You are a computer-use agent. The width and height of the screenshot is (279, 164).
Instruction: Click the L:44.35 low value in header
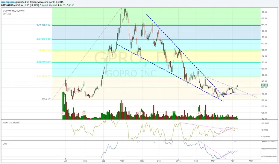[x=62, y=5]
